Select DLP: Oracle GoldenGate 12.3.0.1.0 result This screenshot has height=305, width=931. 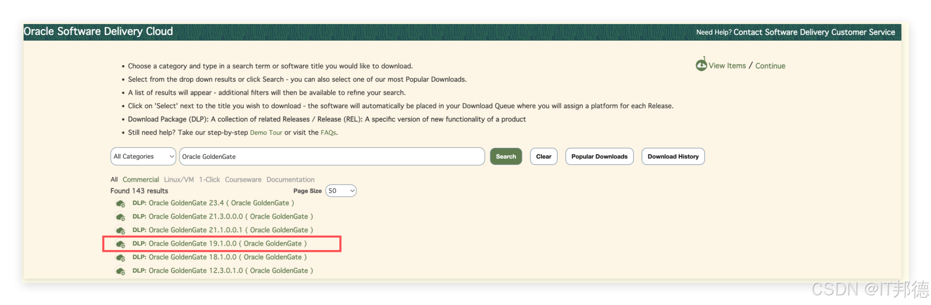(x=223, y=270)
